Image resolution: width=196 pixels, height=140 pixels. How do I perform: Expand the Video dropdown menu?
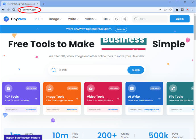91,19
